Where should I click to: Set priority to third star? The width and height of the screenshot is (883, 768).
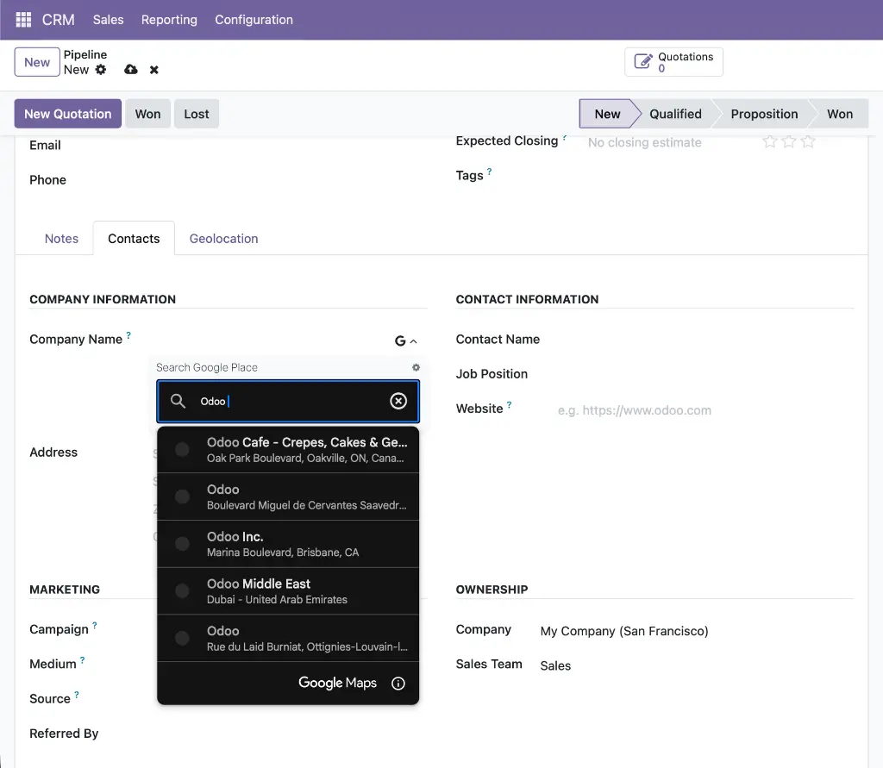click(808, 141)
